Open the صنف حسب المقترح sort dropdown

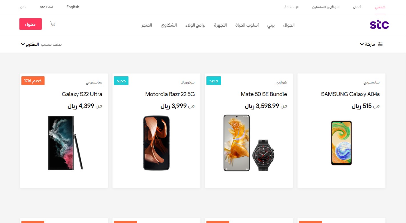pyautogui.click(x=41, y=44)
